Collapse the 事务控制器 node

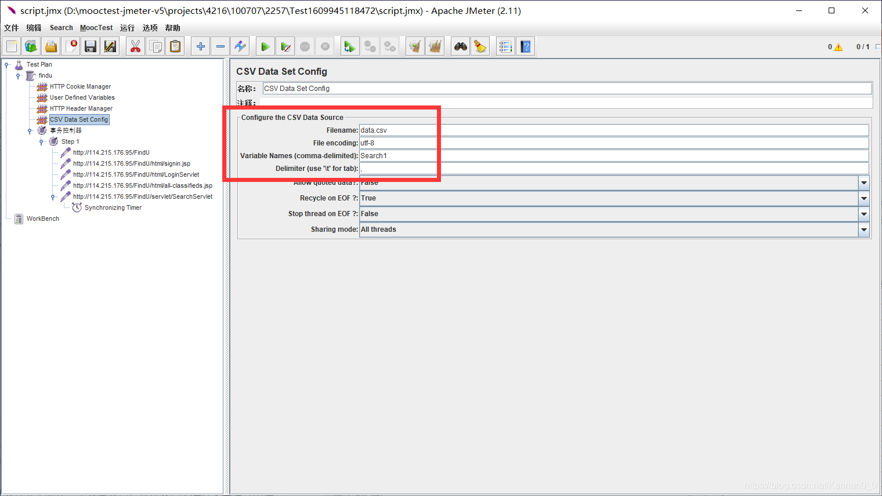click(30, 131)
